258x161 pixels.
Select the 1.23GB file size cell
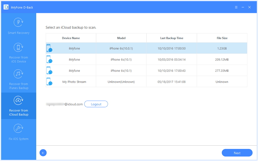pyautogui.click(x=222, y=48)
